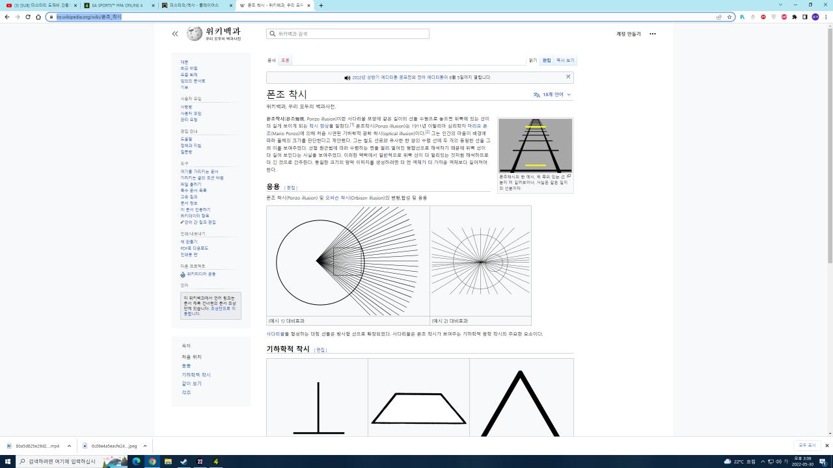833x468 pixels.
Task: Open the Windows notification center icon
Action: pos(823,461)
